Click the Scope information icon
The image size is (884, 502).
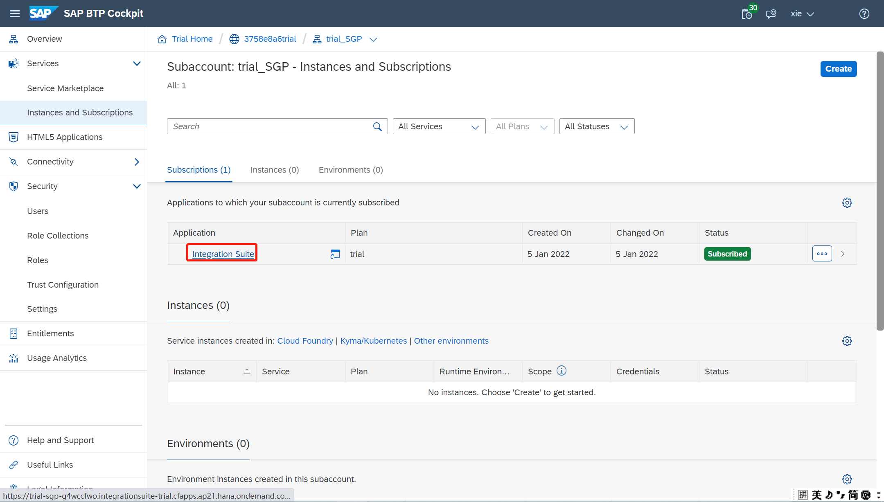tap(562, 371)
